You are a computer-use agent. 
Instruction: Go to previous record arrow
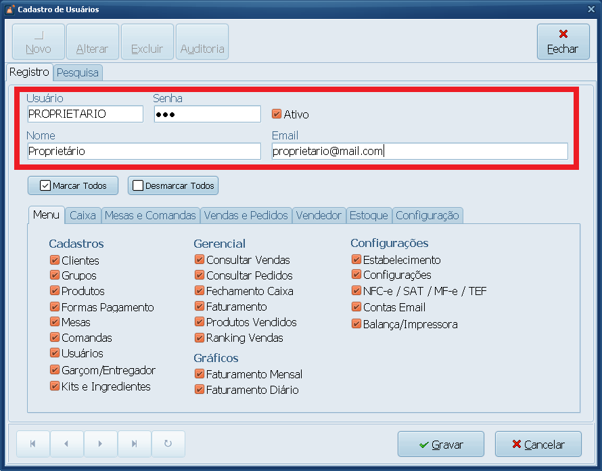(x=66, y=444)
